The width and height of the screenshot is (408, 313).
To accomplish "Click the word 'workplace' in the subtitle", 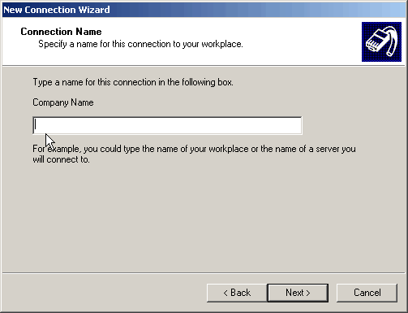I will (x=222, y=44).
